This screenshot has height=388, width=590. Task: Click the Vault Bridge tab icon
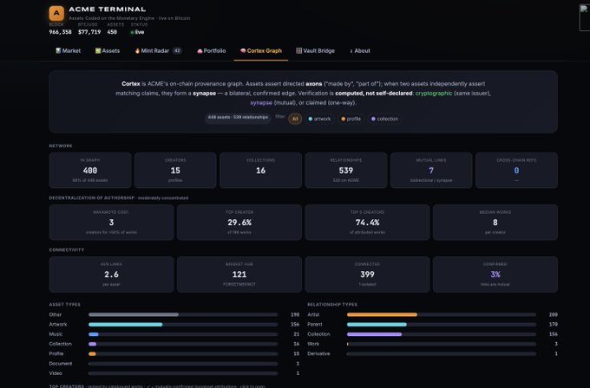pos(298,51)
